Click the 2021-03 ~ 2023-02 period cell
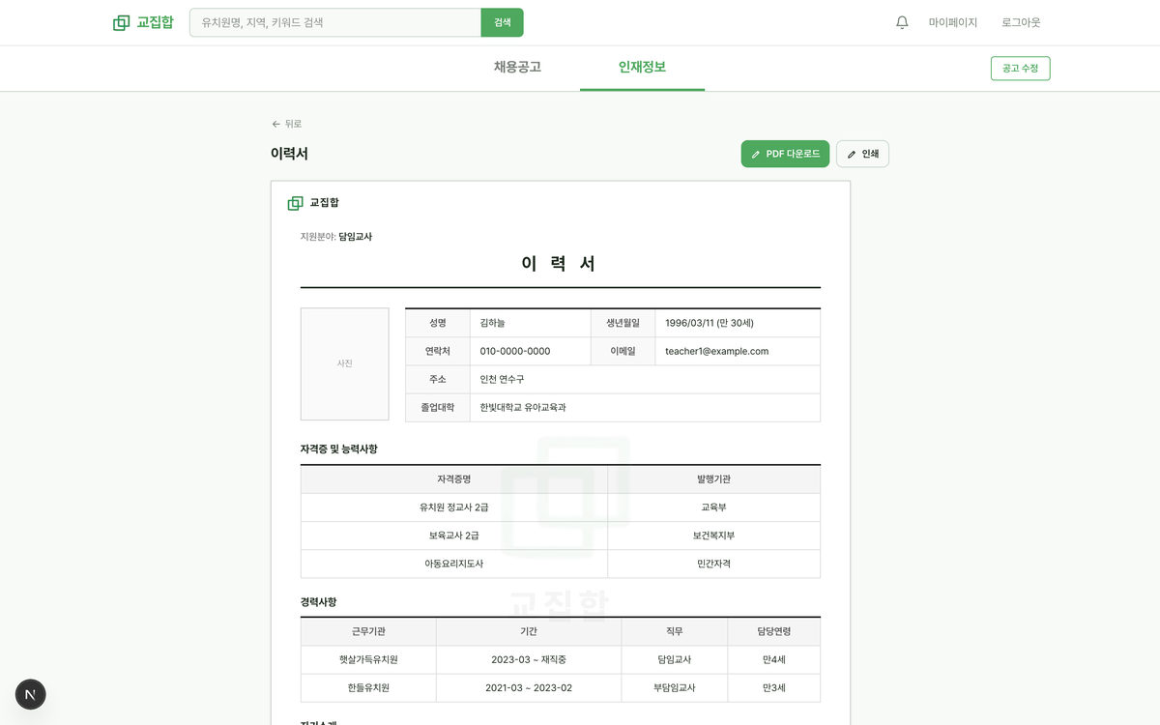 (529, 688)
